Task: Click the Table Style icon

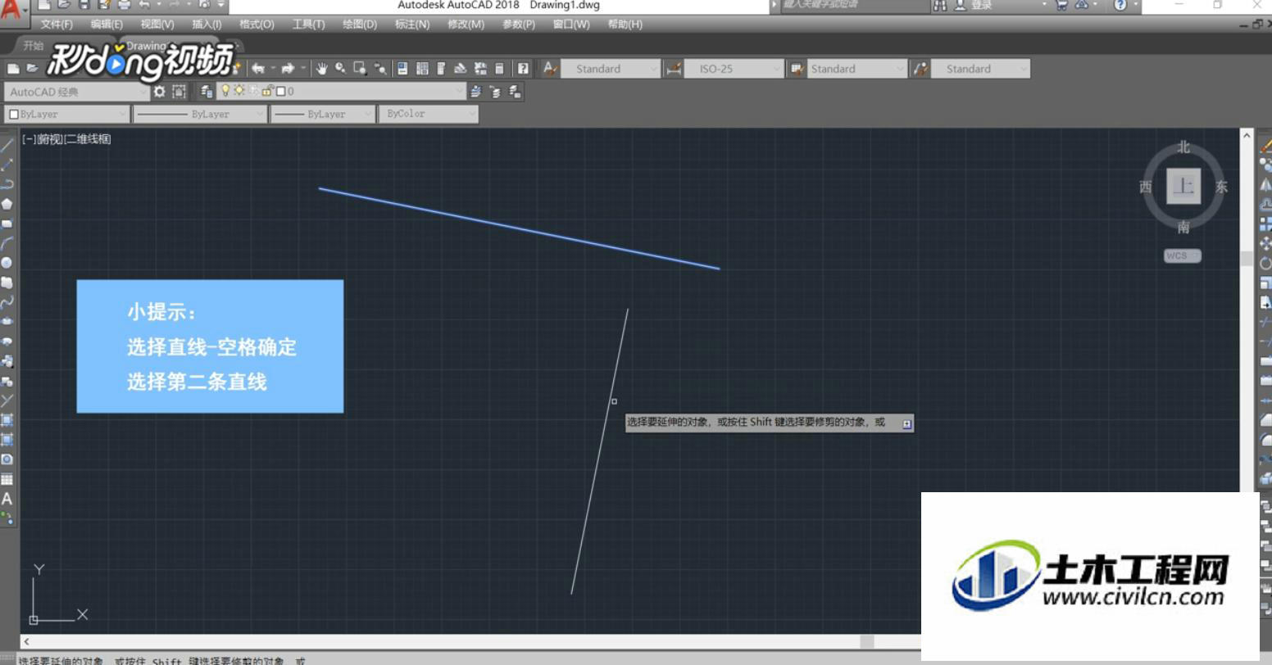Action: click(x=797, y=69)
